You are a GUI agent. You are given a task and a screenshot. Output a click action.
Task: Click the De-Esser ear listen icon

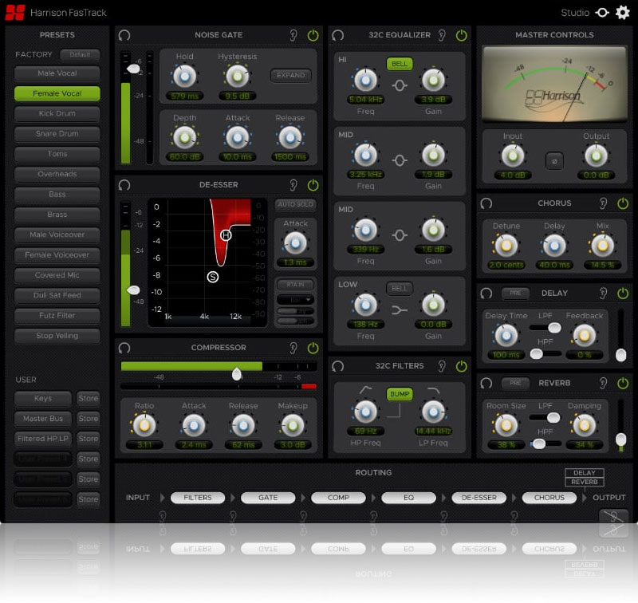[x=294, y=185]
